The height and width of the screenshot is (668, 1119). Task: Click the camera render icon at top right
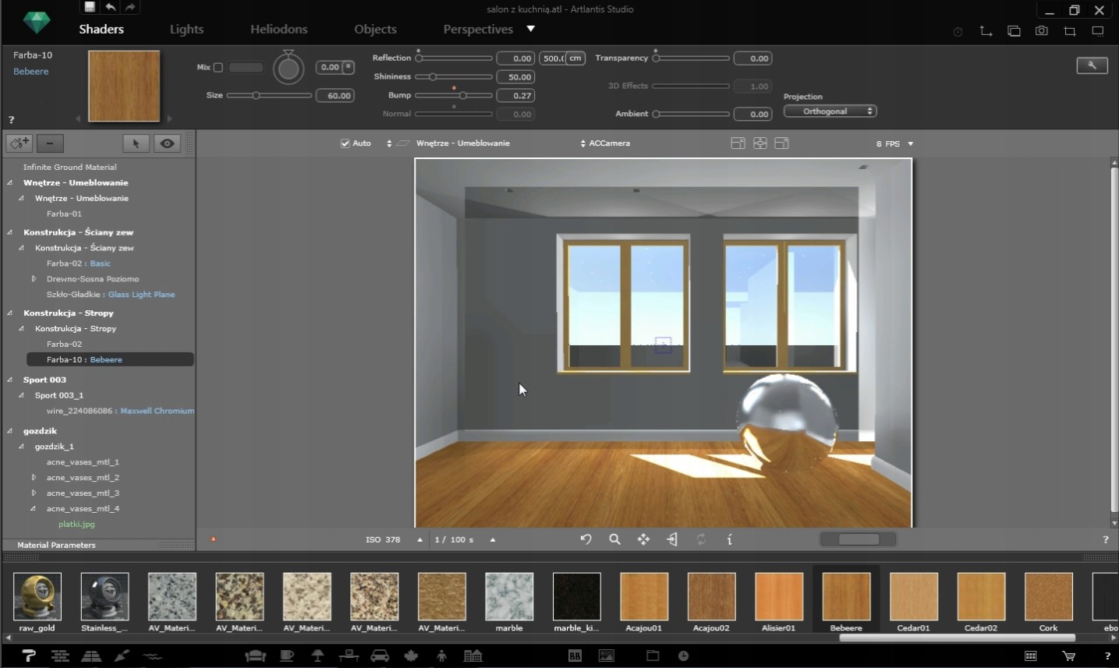tap(1041, 31)
